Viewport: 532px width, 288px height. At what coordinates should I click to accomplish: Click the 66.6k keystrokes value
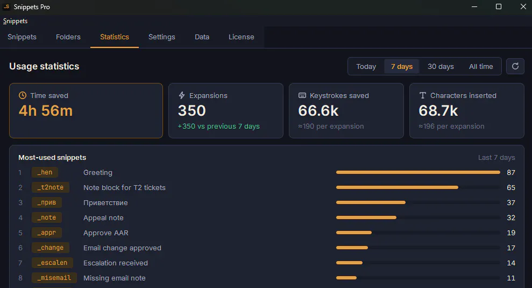[x=318, y=111]
